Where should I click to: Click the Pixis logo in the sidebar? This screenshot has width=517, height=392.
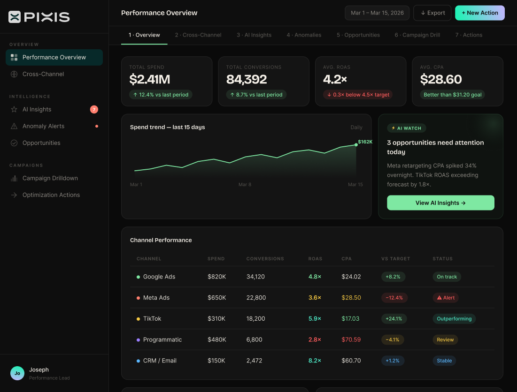coord(39,17)
